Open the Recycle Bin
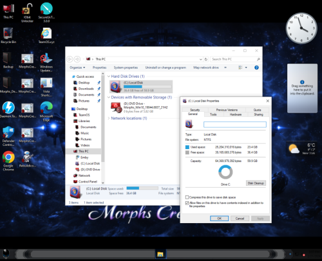The height and width of the screenshot is (261, 322). click(x=8, y=35)
